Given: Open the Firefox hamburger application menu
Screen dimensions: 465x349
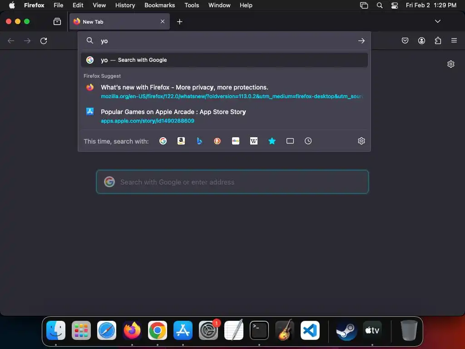Looking at the screenshot, I should tap(454, 40).
